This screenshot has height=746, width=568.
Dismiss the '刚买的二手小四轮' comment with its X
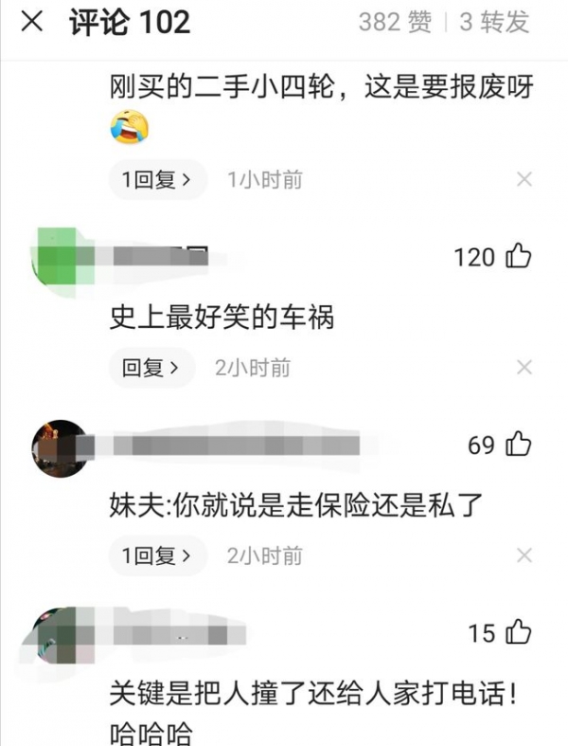[524, 179]
